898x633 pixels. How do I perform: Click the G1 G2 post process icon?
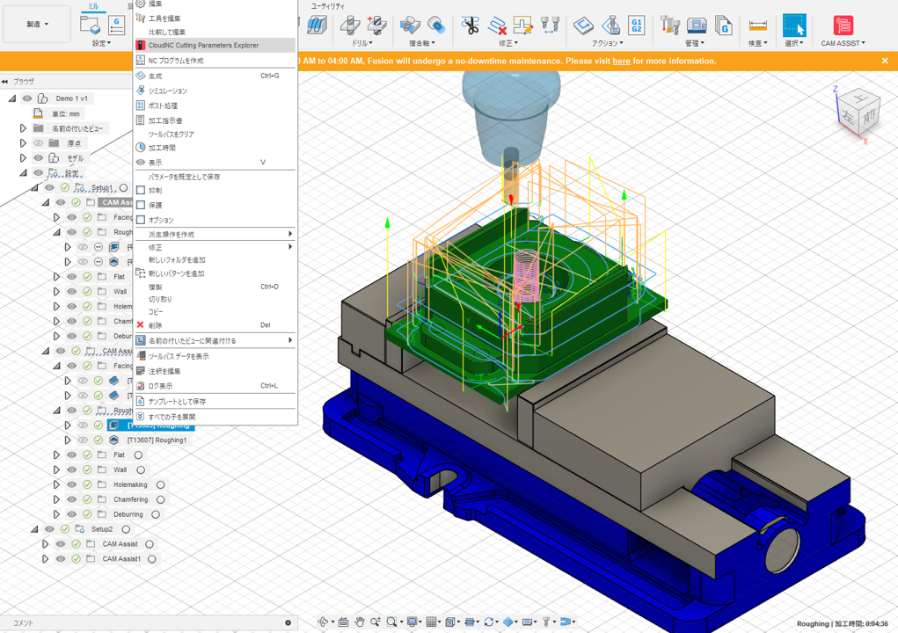(x=636, y=25)
